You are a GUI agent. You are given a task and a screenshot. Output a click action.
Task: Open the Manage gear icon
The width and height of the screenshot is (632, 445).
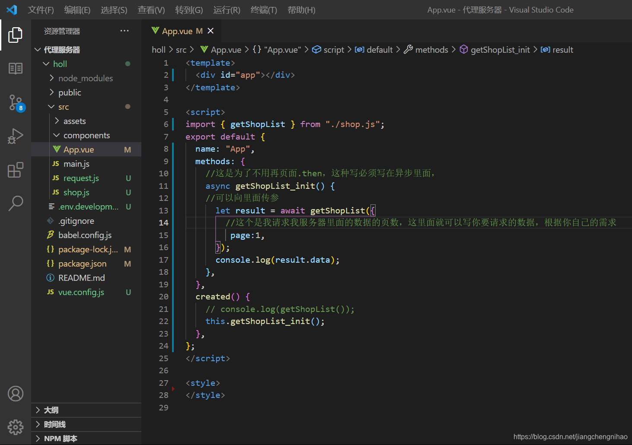[16, 427]
